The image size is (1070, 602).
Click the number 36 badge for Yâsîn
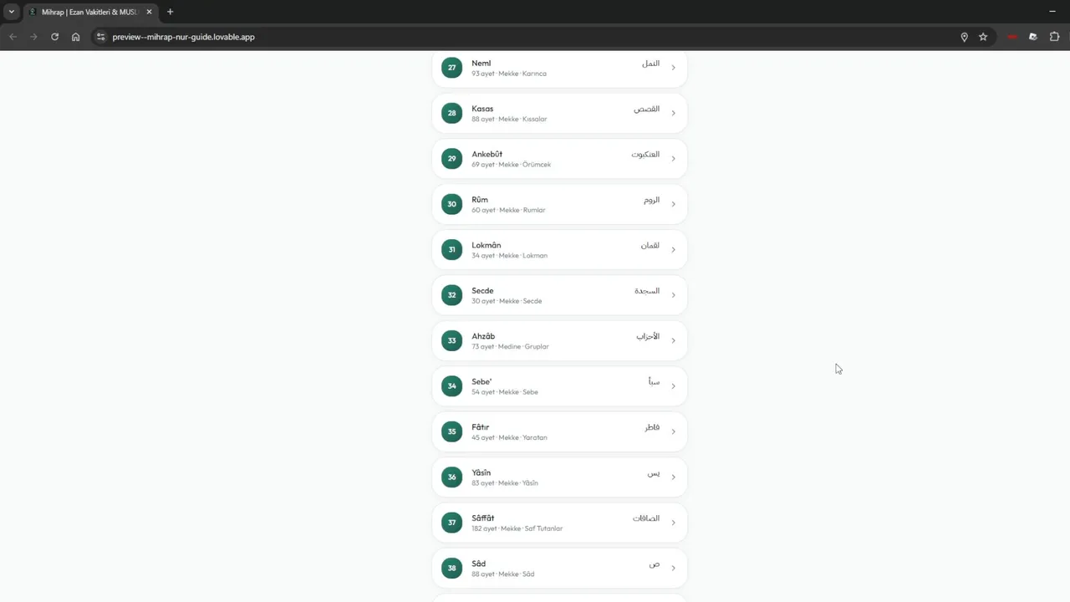451,477
